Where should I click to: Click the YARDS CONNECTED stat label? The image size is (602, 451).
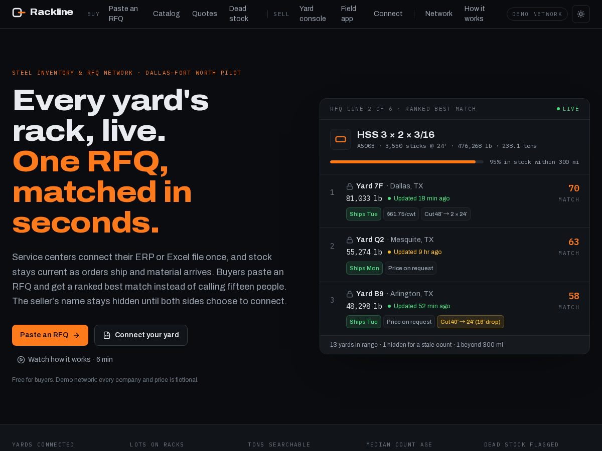[x=43, y=444]
